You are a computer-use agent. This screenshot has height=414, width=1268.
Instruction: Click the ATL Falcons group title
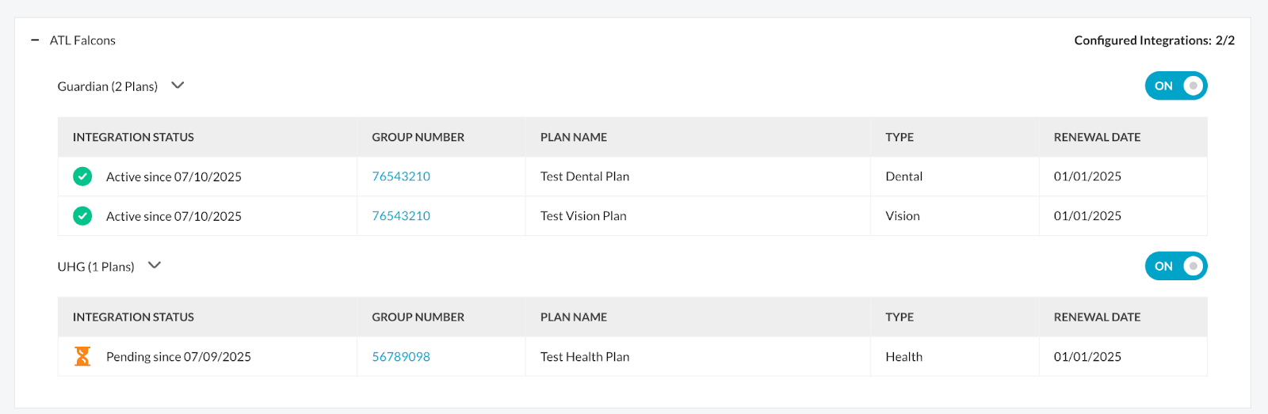pos(82,40)
